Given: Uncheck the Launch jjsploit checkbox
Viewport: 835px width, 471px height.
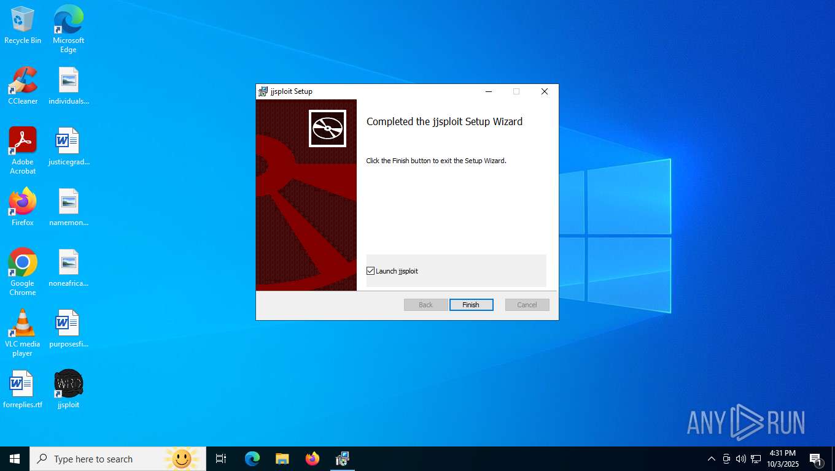Looking at the screenshot, I should pos(370,270).
